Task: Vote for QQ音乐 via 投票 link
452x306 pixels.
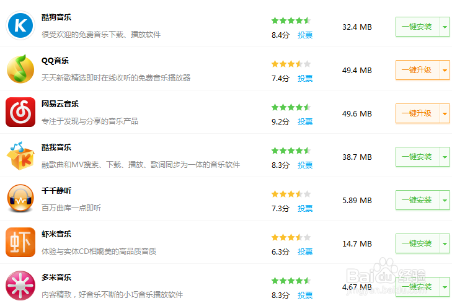Action: 305,78
